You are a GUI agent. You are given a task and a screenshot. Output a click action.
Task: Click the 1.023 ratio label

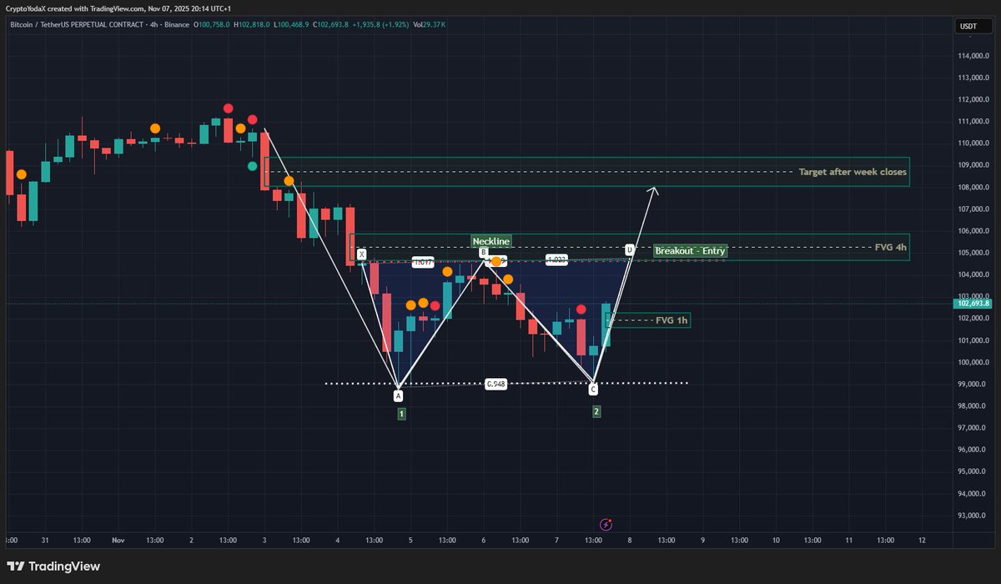(x=556, y=259)
